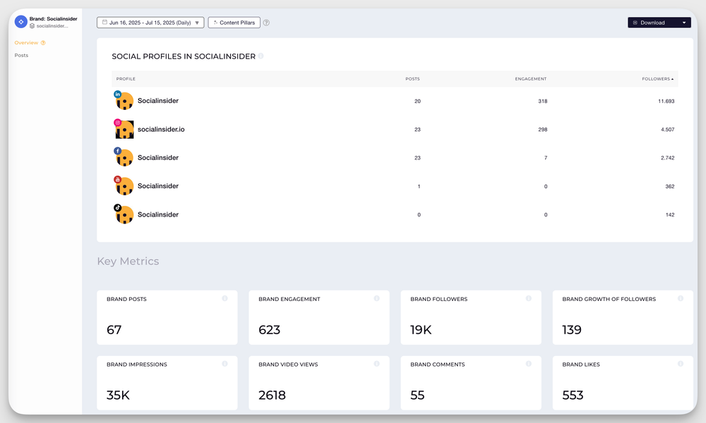Click the Content Pillars button

234,22
